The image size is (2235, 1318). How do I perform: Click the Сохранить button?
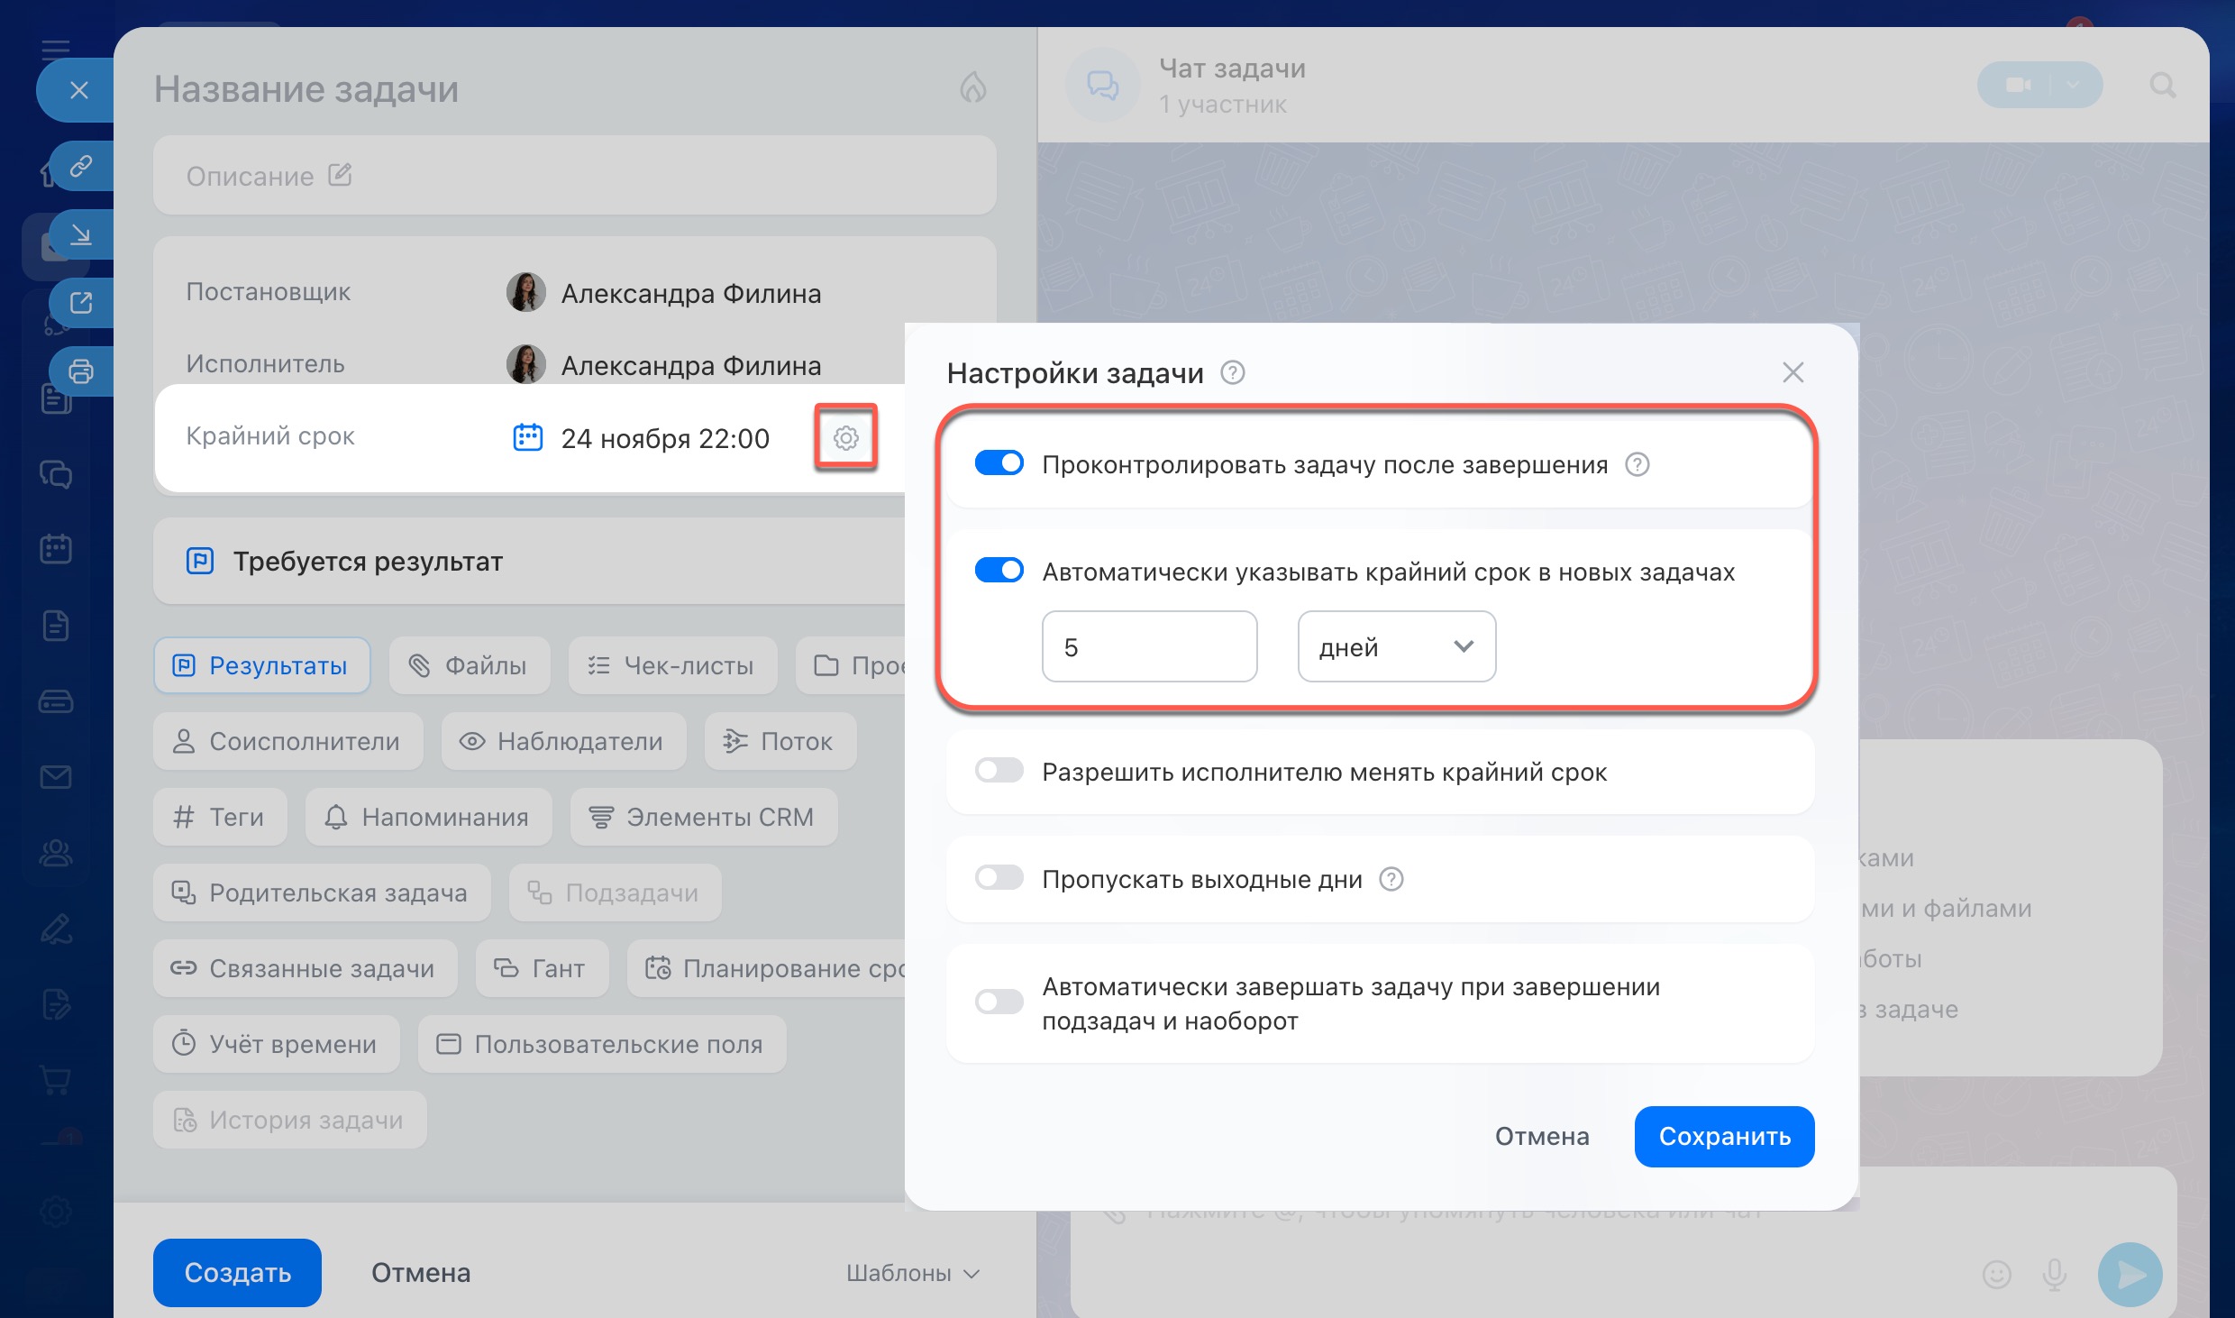tap(1724, 1136)
